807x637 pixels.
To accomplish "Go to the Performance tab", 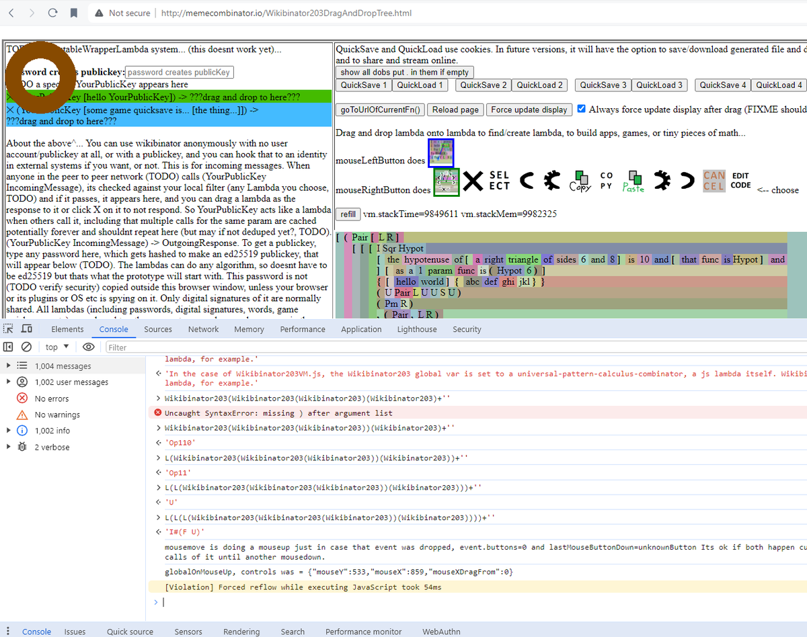I will point(303,329).
